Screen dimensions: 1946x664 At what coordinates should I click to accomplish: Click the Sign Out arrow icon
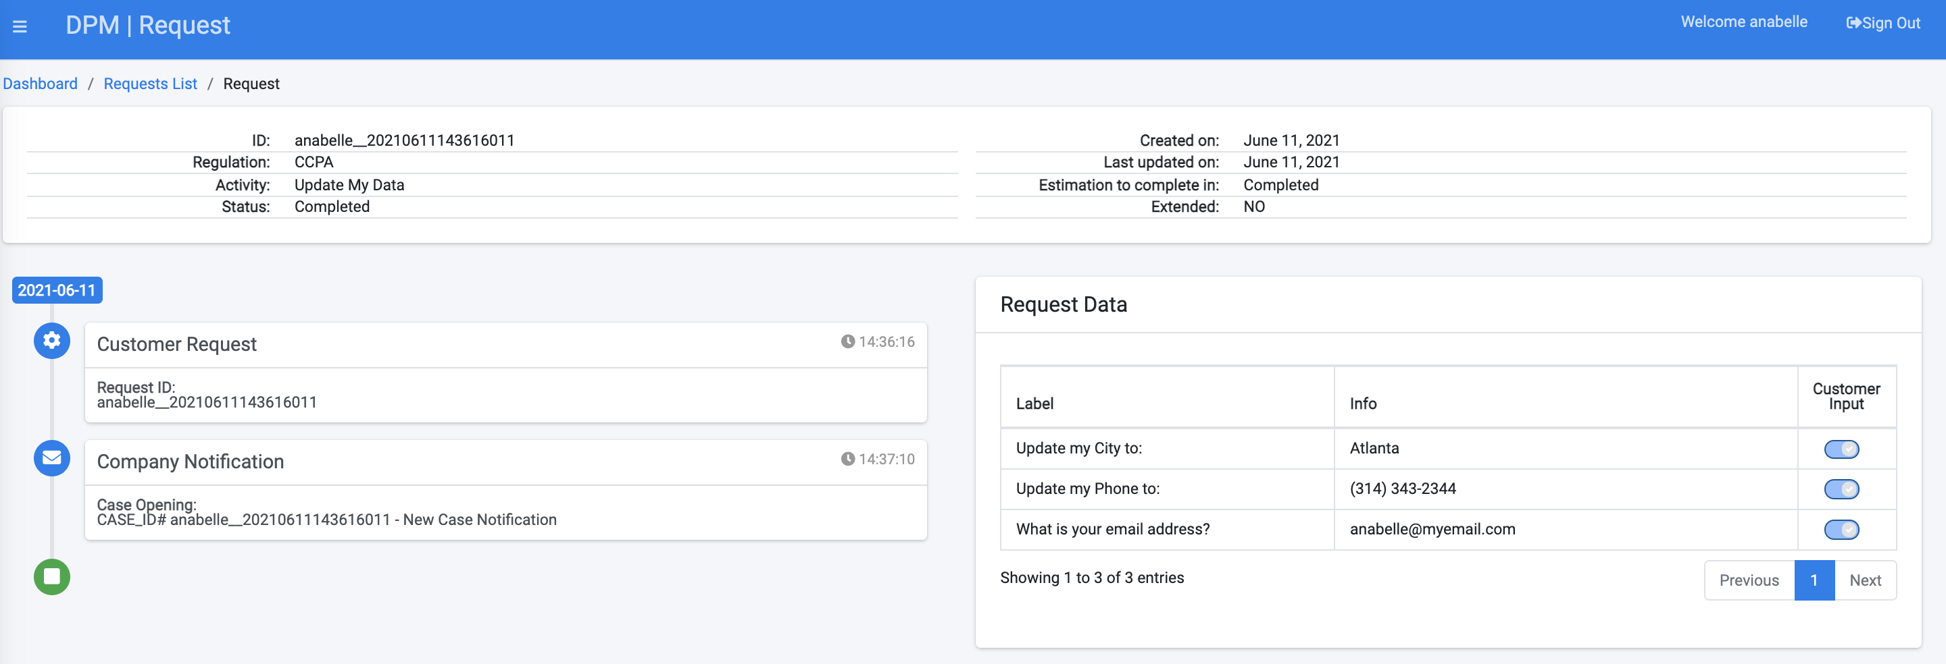(x=1855, y=22)
